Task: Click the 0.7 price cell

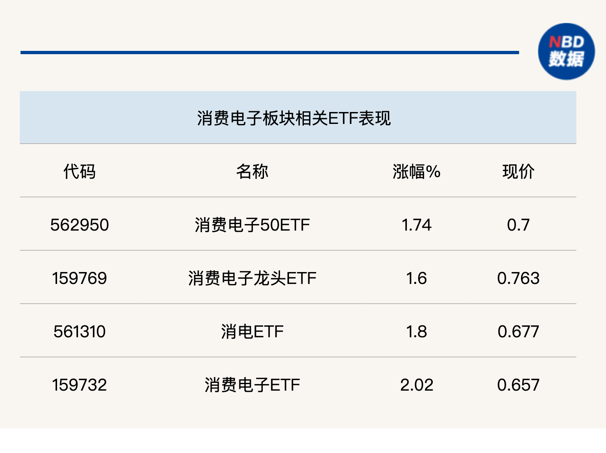Action: pos(518,225)
